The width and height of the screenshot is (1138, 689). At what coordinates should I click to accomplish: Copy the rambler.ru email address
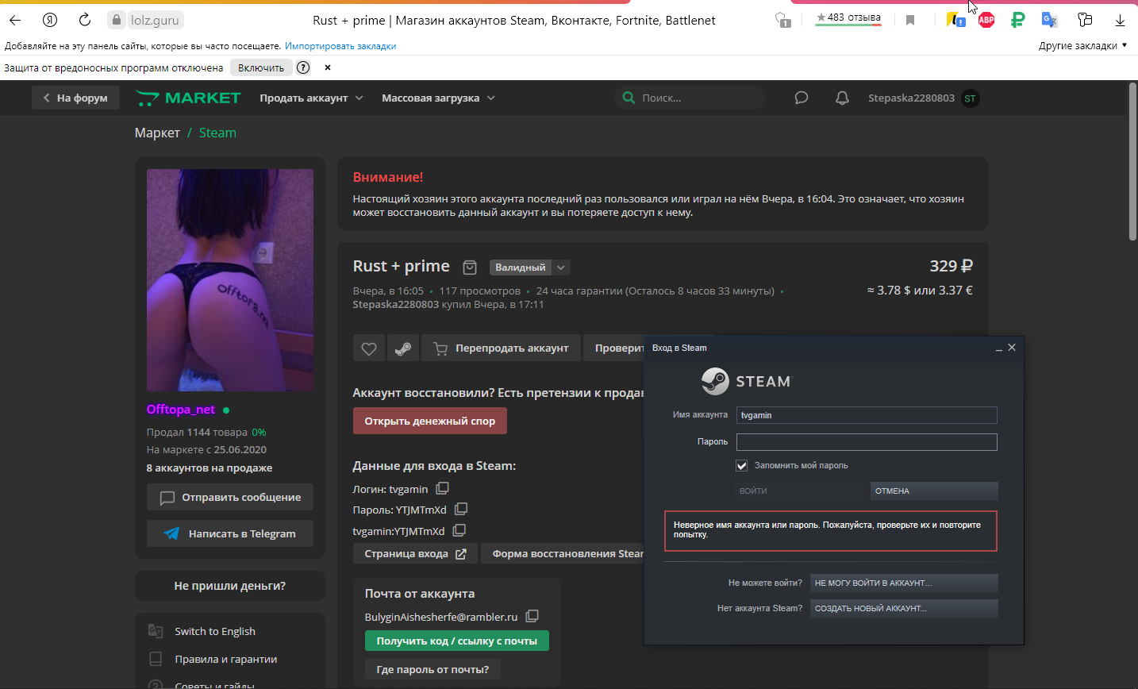click(532, 616)
